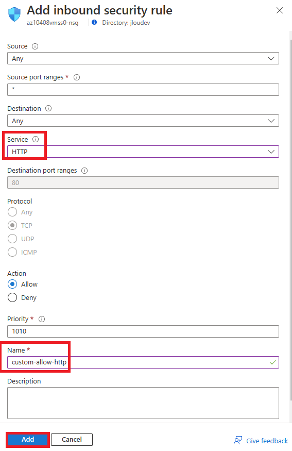Click the info icon beside Destination
Viewport: 292px width, 451px height.
(48, 108)
